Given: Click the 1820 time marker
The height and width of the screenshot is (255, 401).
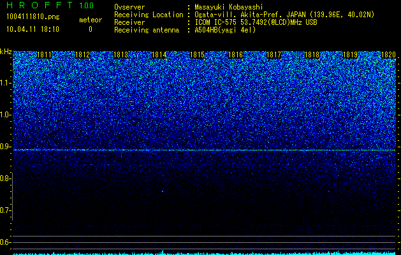Looking at the screenshot, I should click(x=388, y=55).
